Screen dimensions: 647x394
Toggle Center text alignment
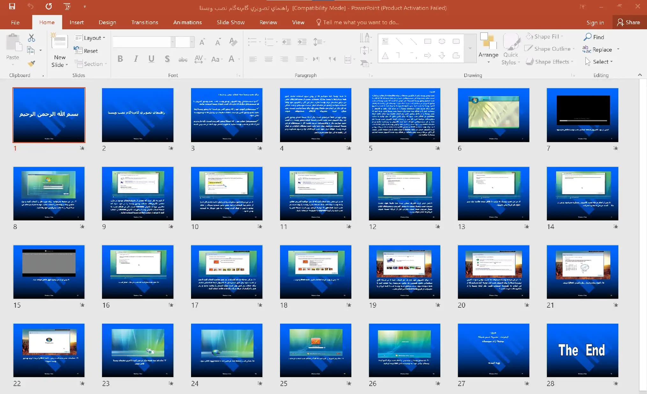coord(268,59)
